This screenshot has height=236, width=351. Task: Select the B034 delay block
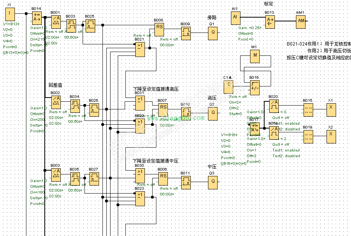pos(75,106)
